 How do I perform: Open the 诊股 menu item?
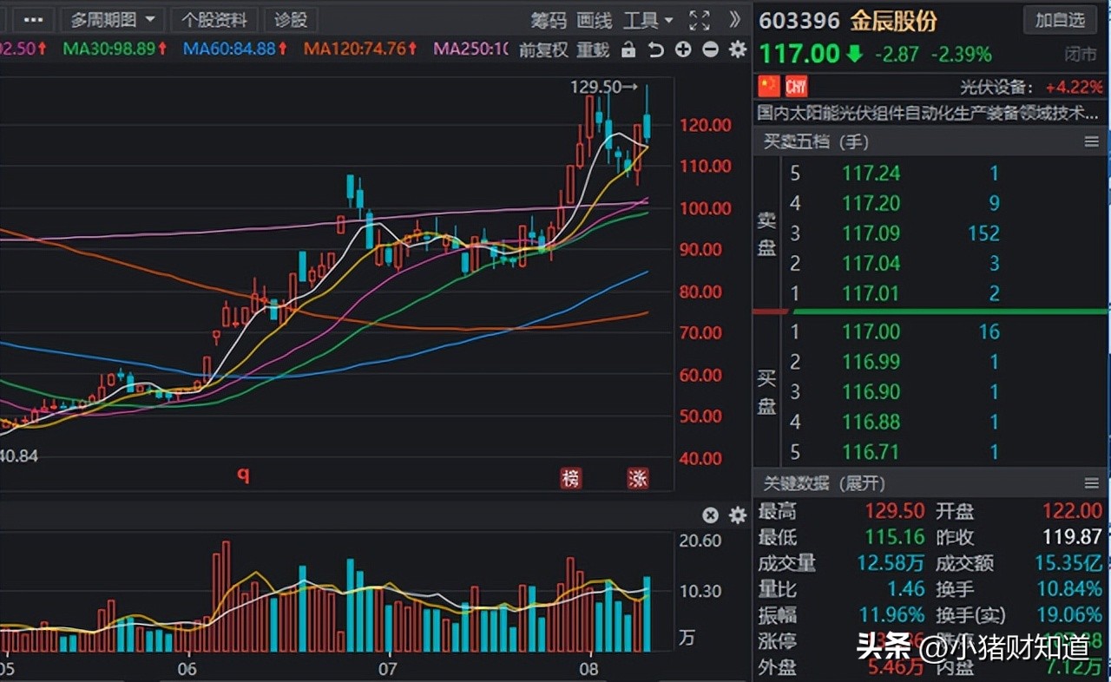[x=290, y=19]
